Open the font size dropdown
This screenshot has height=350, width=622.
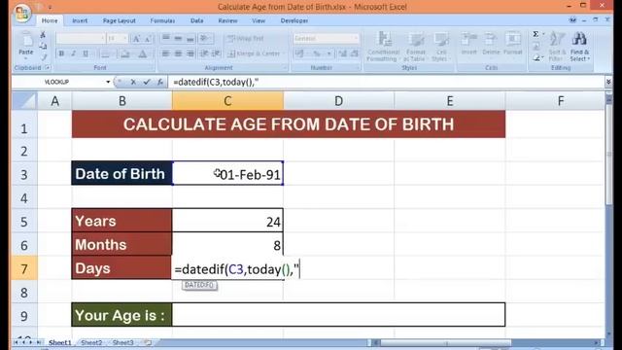[125, 38]
